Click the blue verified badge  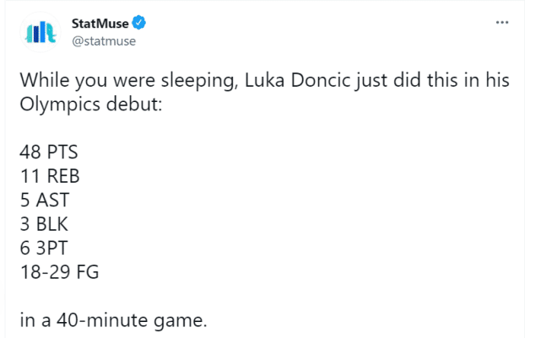(137, 23)
